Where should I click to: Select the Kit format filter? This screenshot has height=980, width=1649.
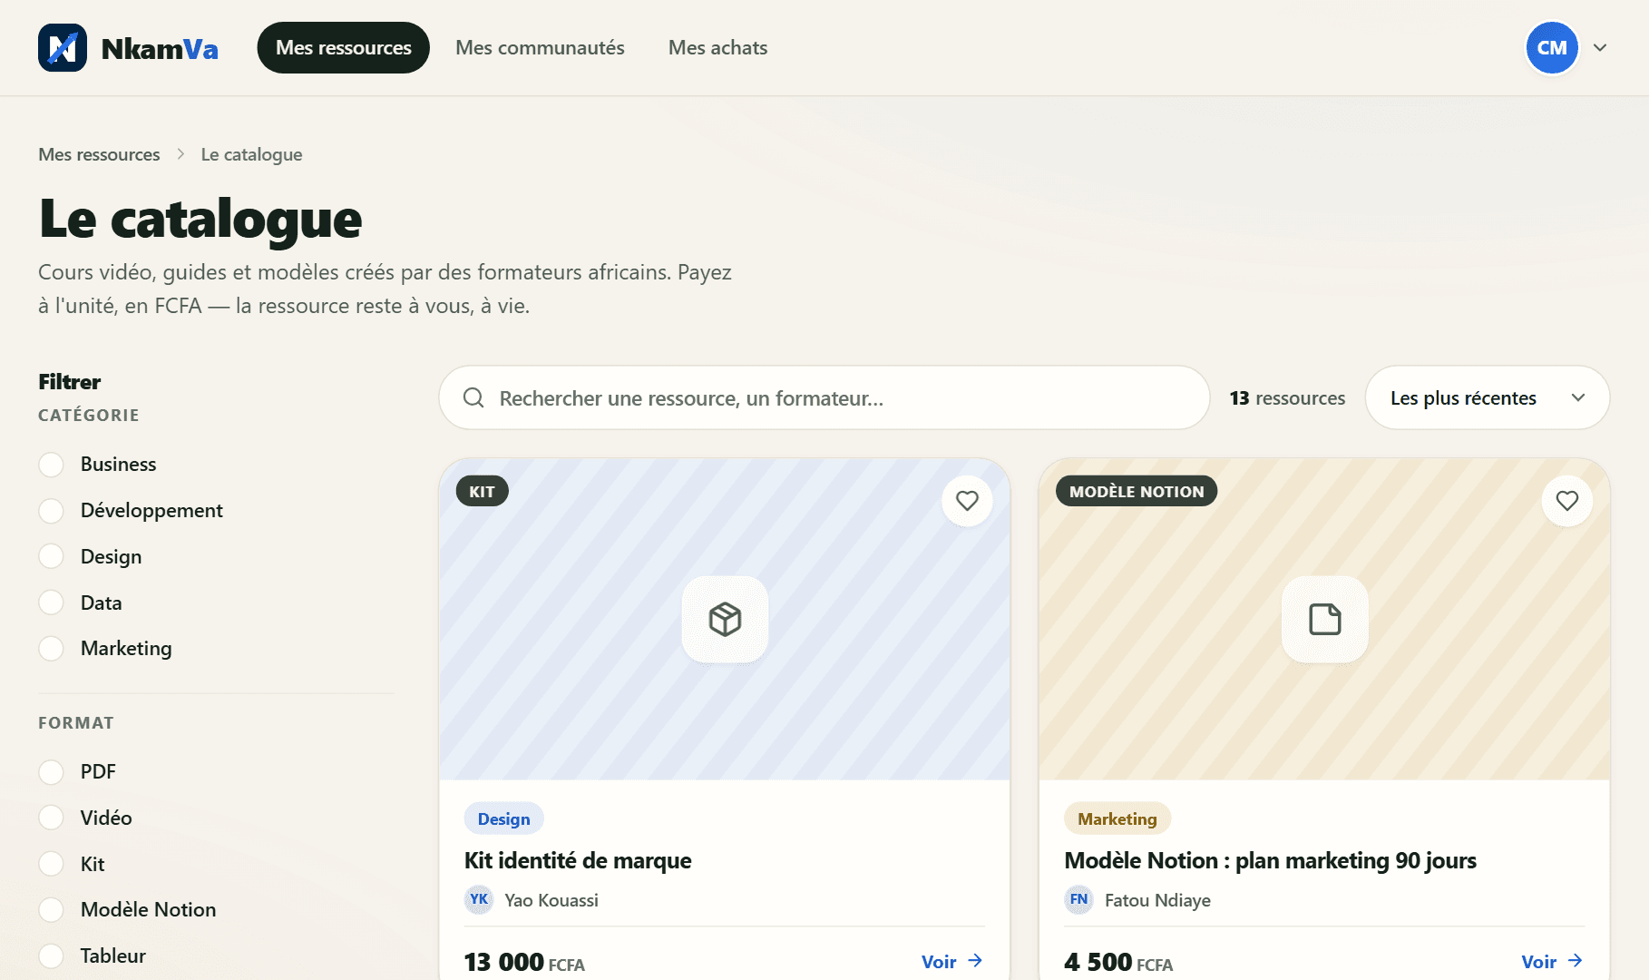(52, 864)
